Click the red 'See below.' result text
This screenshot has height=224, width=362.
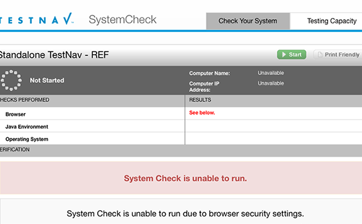tap(202, 113)
